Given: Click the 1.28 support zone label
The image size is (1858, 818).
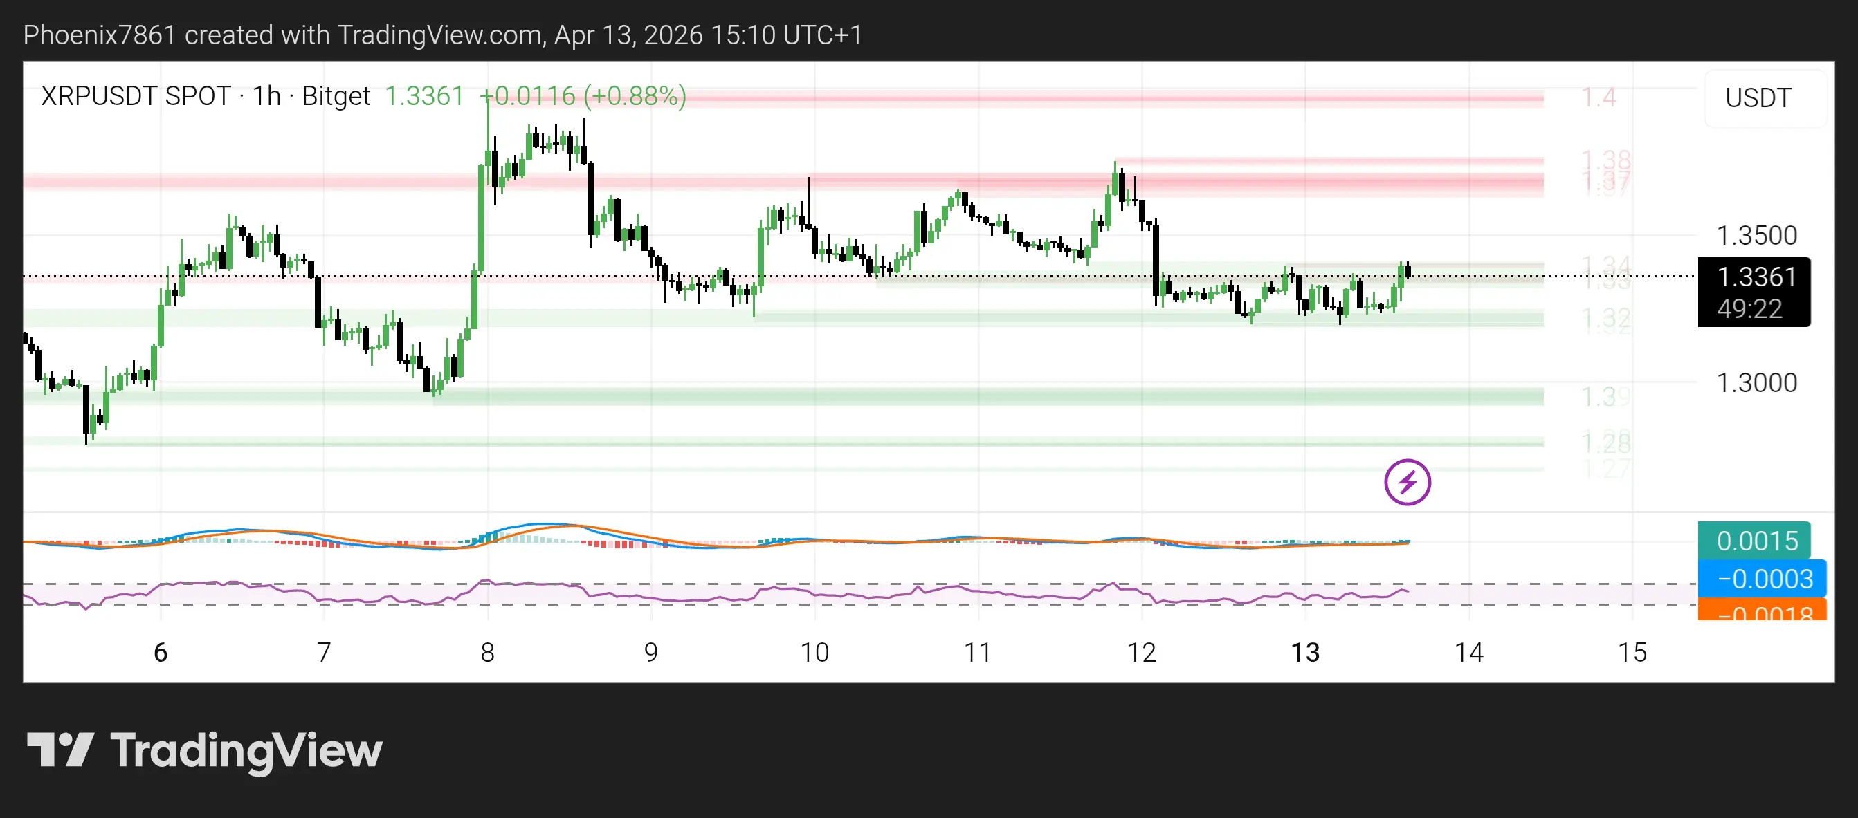Looking at the screenshot, I should pyautogui.click(x=1605, y=443).
